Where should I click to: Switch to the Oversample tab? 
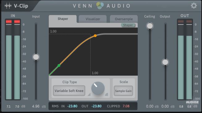click(124, 19)
